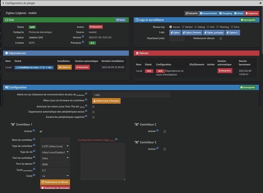The width and height of the screenshot is (263, 193).
Task: Save the Configuration section
Action: pos(248,87)
